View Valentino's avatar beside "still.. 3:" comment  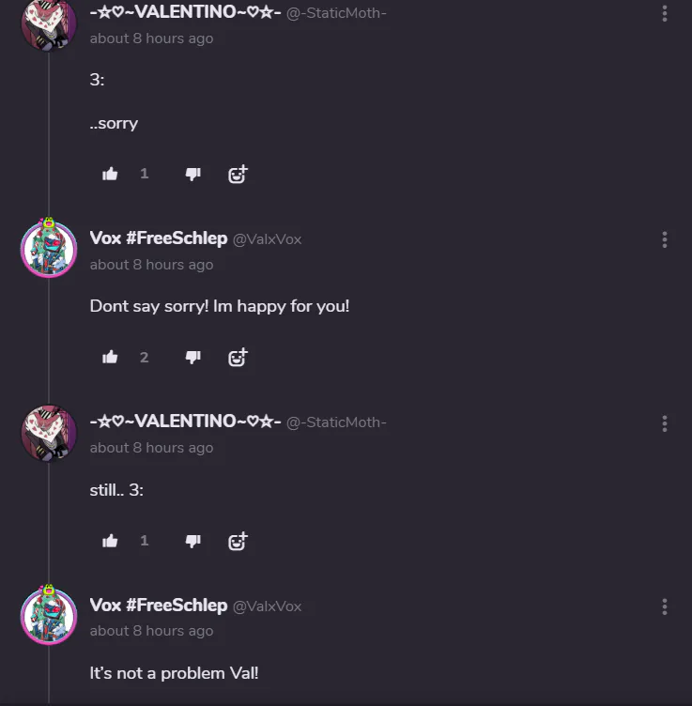(49, 433)
